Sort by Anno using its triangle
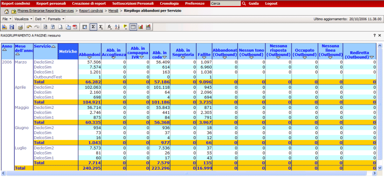384x177 pixels. tap(4, 50)
